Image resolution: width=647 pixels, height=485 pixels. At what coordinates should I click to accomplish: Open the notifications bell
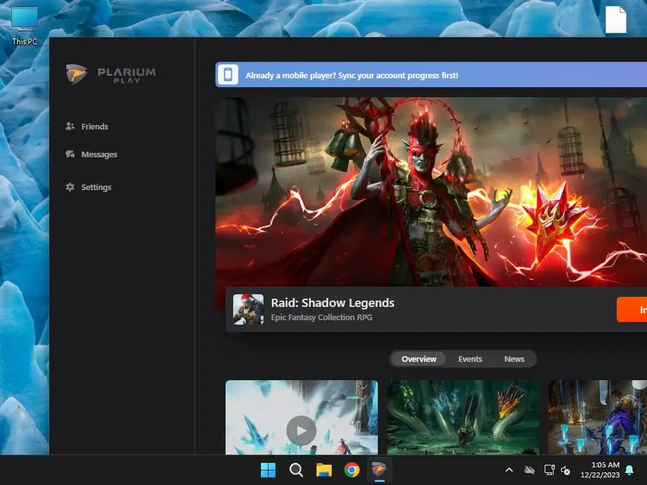click(x=630, y=470)
